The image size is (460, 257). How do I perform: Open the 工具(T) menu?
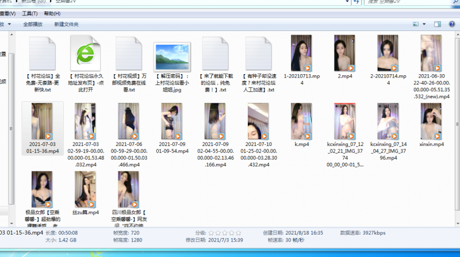(30, 13)
